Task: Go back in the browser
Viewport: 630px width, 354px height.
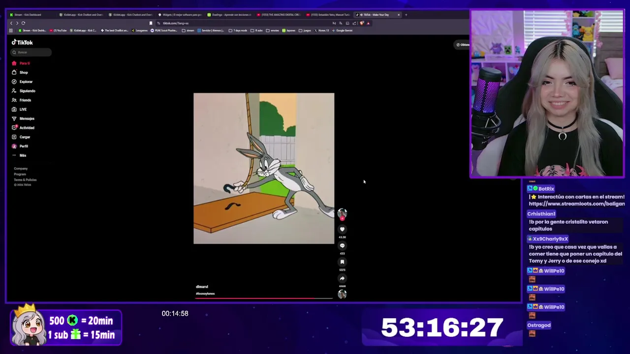Action: [x=11, y=23]
